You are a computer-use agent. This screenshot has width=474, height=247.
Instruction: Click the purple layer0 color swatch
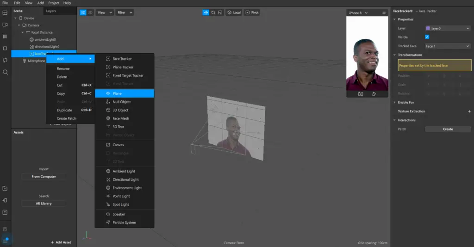(428, 28)
